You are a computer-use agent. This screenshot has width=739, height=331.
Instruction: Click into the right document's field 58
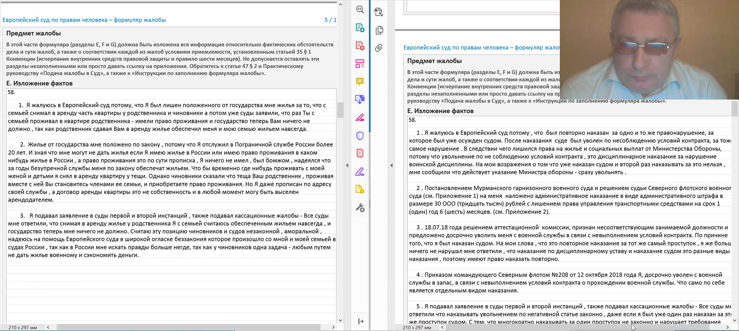[570, 219]
